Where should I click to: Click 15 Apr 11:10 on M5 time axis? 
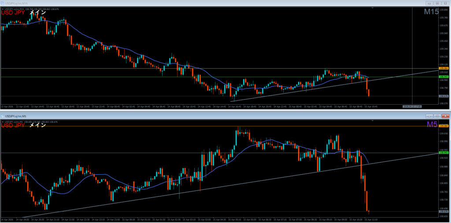coord(371,219)
